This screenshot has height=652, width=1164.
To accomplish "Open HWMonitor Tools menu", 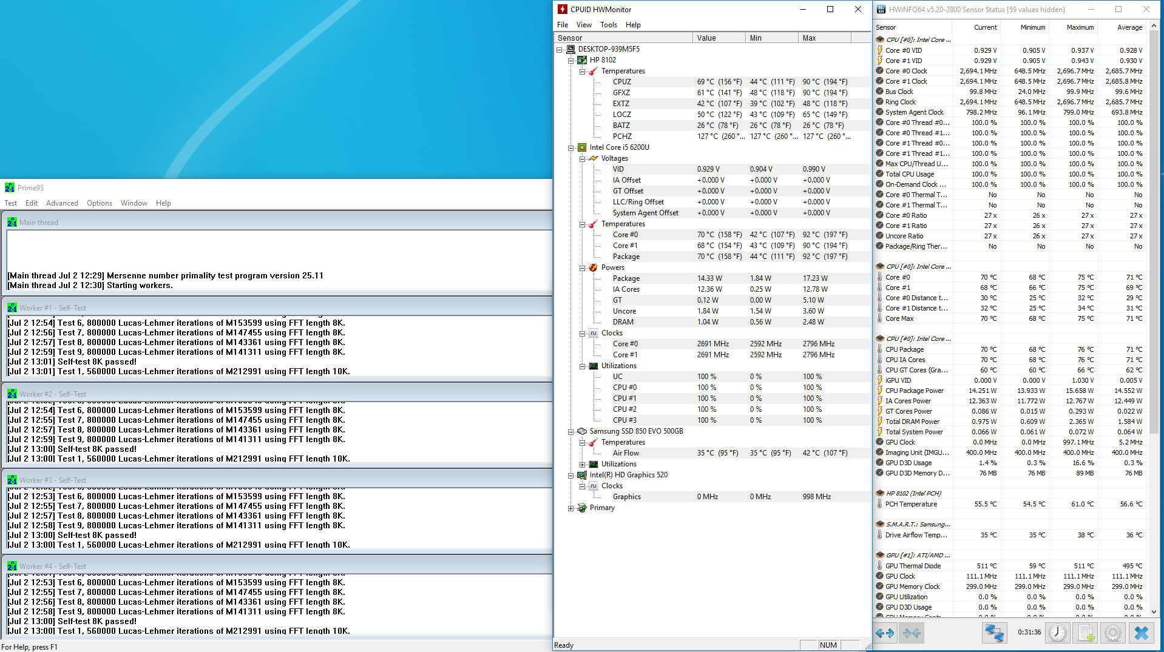I will coord(609,25).
